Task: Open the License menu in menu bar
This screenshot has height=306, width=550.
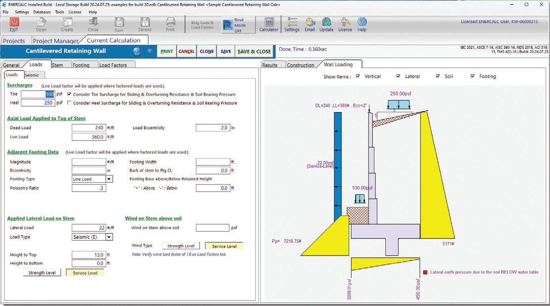Action: pyautogui.click(x=75, y=12)
